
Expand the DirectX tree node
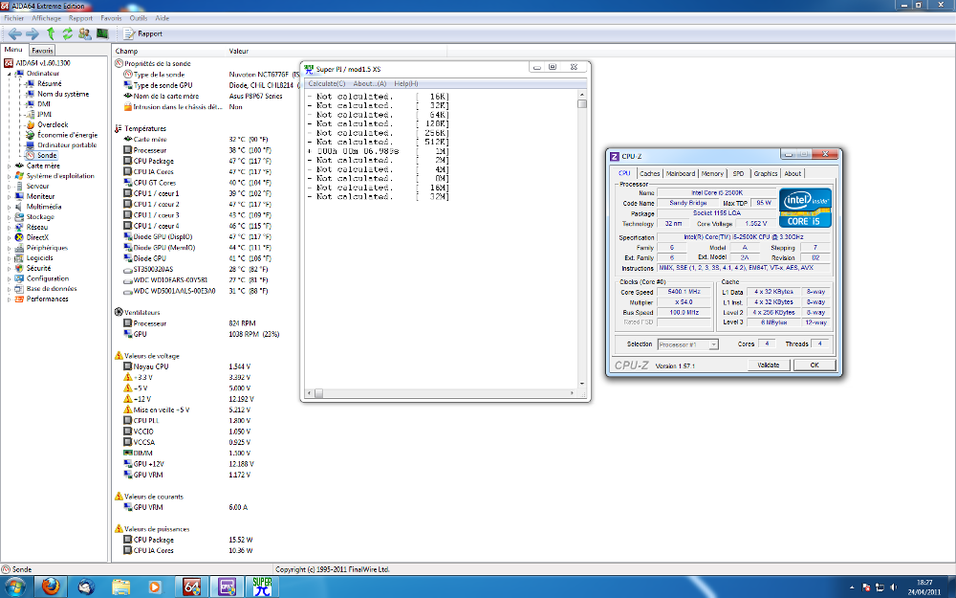[x=10, y=237]
